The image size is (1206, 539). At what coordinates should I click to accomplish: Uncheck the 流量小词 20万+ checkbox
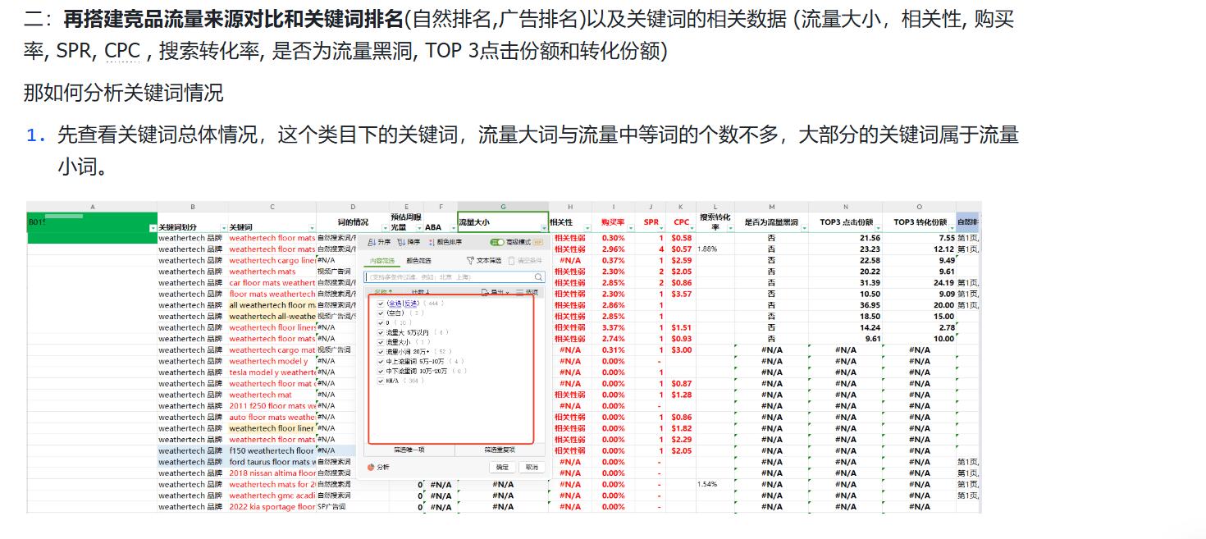[381, 352]
